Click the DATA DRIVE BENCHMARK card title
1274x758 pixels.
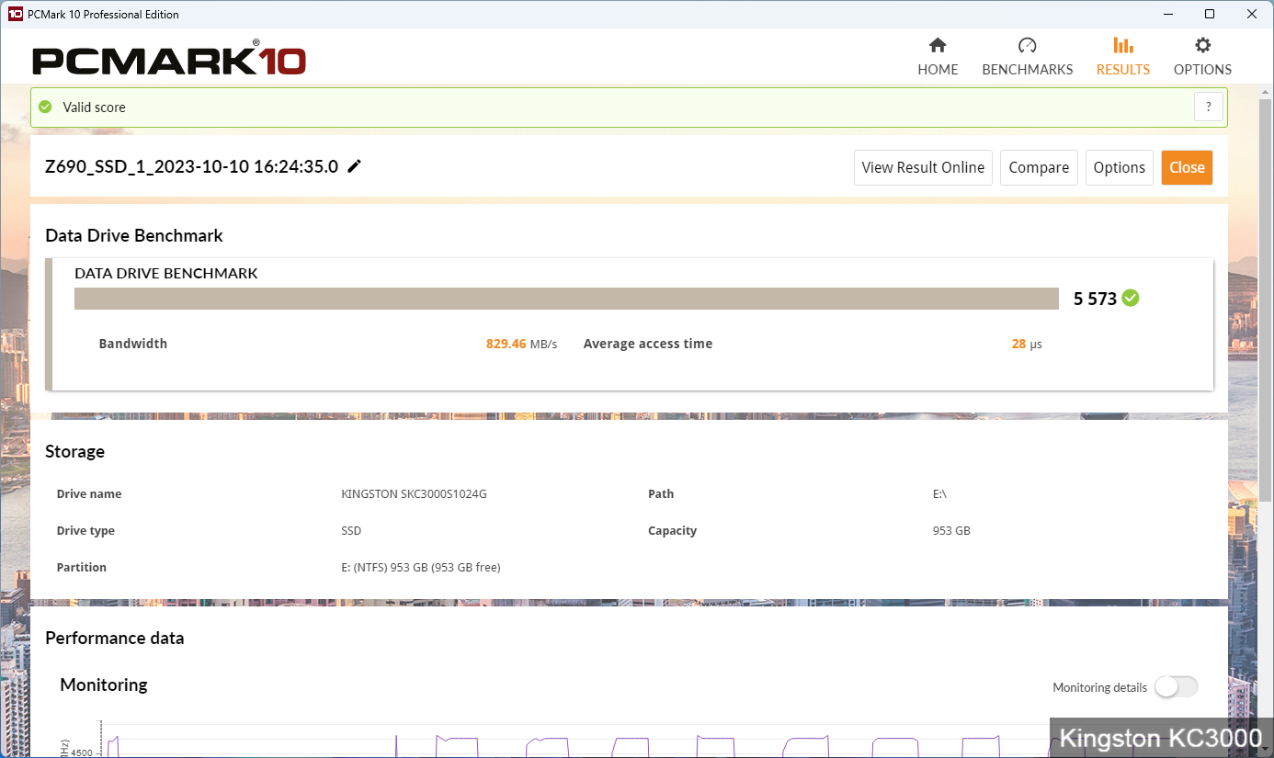pyautogui.click(x=166, y=273)
